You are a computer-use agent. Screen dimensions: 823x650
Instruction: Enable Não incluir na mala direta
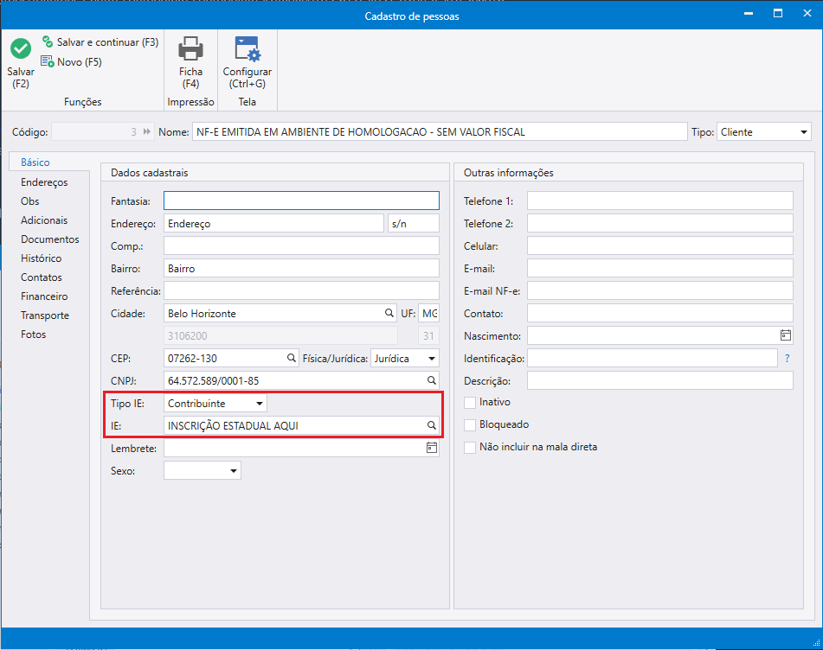click(470, 448)
